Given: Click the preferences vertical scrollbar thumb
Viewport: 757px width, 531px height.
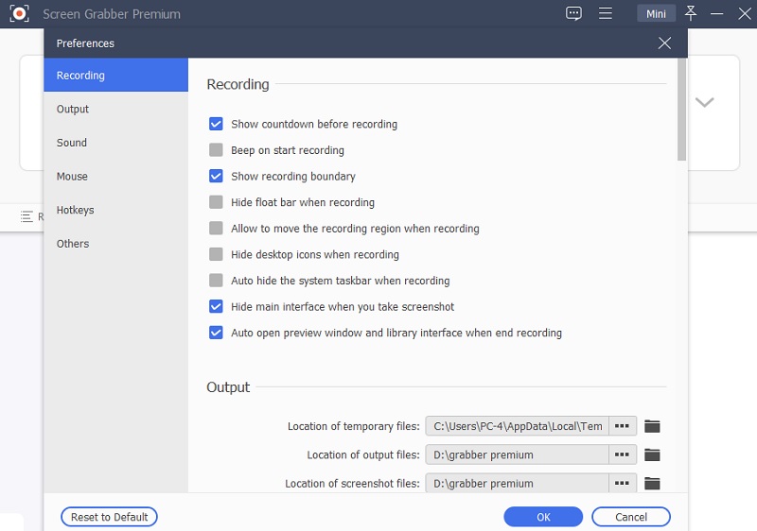Looking at the screenshot, I should pos(681,110).
